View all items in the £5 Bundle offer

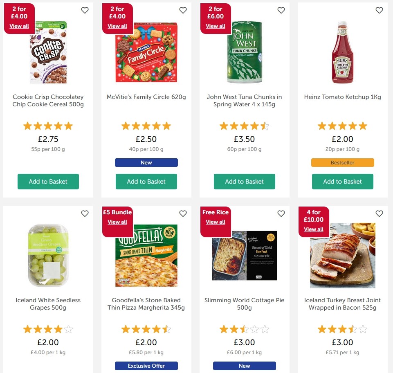[117, 221]
